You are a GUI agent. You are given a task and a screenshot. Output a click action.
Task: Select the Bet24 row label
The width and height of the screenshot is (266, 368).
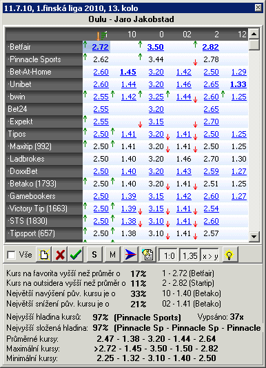pos(44,109)
